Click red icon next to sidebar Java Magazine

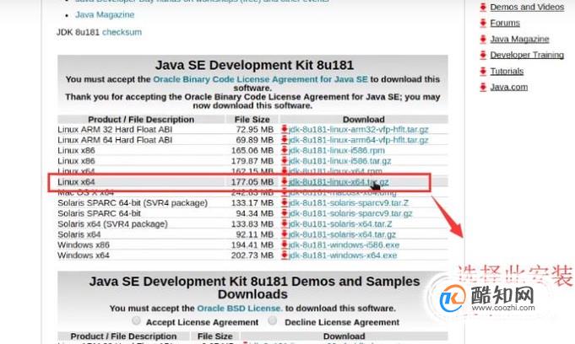click(483, 39)
